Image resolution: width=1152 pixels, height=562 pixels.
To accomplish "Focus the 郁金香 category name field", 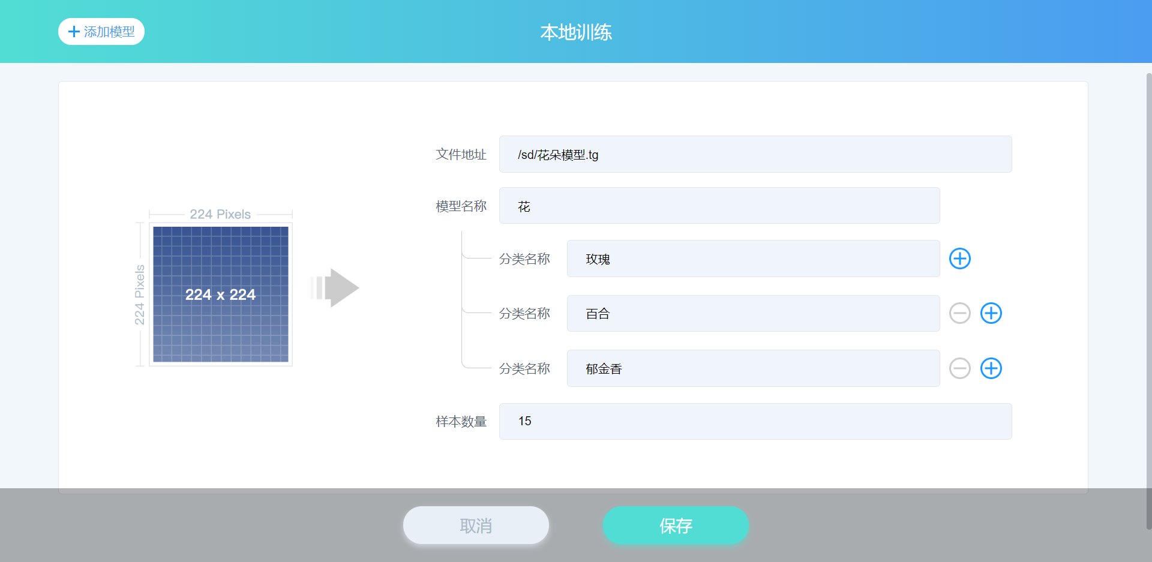I will tap(753, 368).
